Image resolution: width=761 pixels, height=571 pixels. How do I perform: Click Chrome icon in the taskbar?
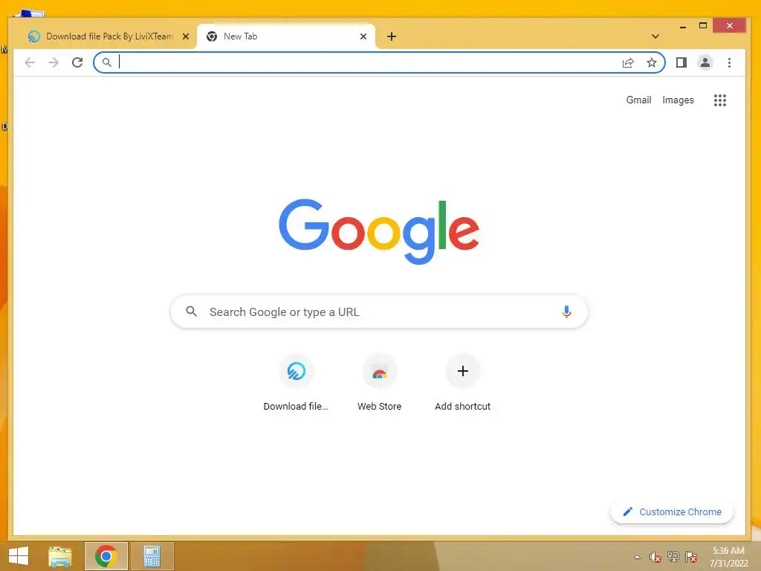tap(106, 556)
